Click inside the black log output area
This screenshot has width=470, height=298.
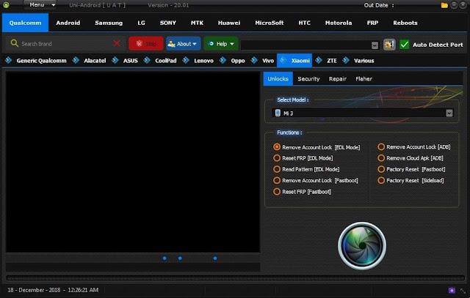pyautogui.click(x=133, y=162)
